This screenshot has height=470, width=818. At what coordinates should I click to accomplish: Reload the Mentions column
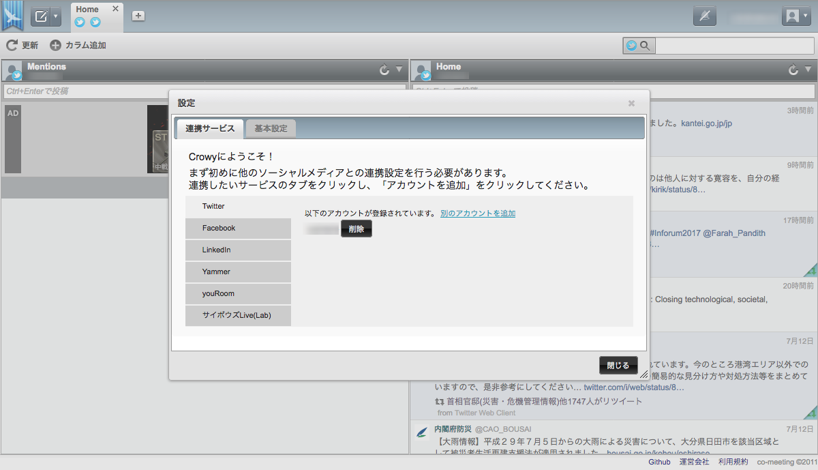[384, 70]
